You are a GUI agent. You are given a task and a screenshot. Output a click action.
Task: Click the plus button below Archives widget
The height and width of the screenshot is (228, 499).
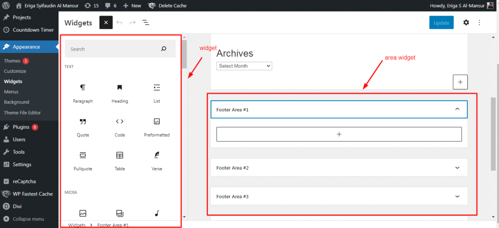click(x=460, y=82)
